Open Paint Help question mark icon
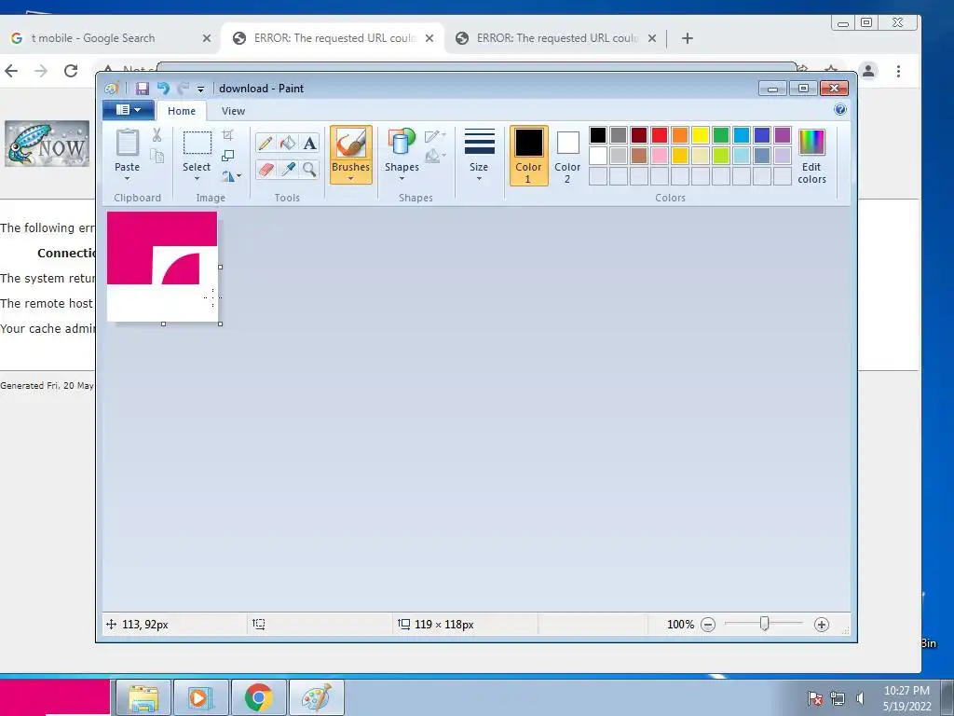Viewport: 954px width, 716px height. pyautogui.click(x=840, y=110)
